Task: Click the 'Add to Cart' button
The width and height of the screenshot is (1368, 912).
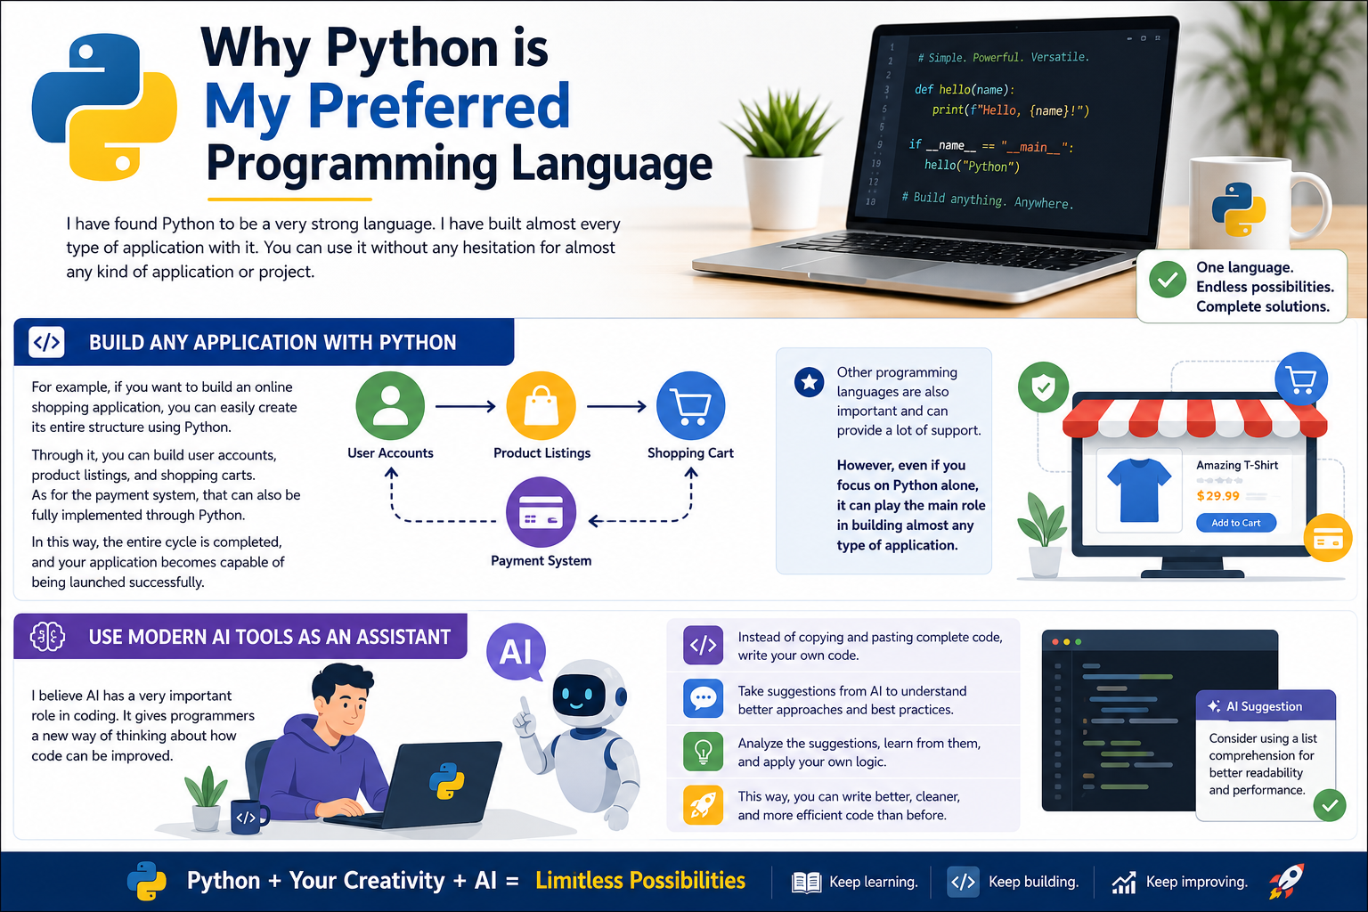Action: 1235,523
